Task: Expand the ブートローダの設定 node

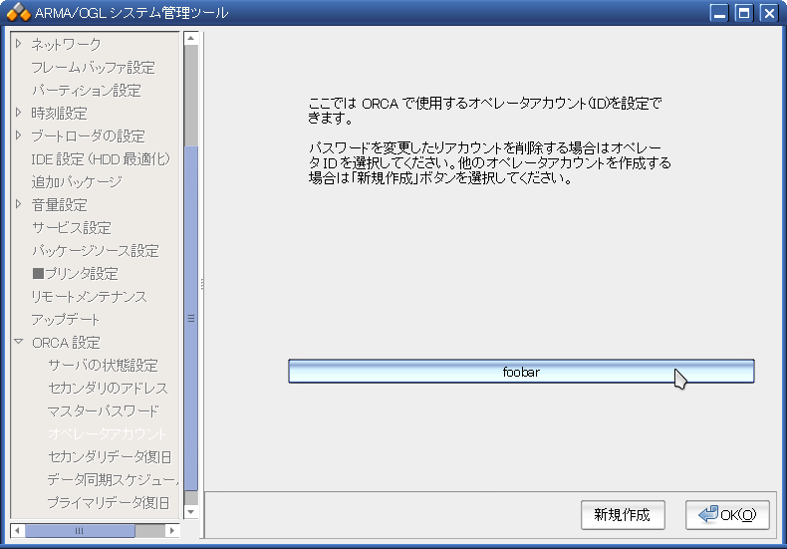Action: 18,136
